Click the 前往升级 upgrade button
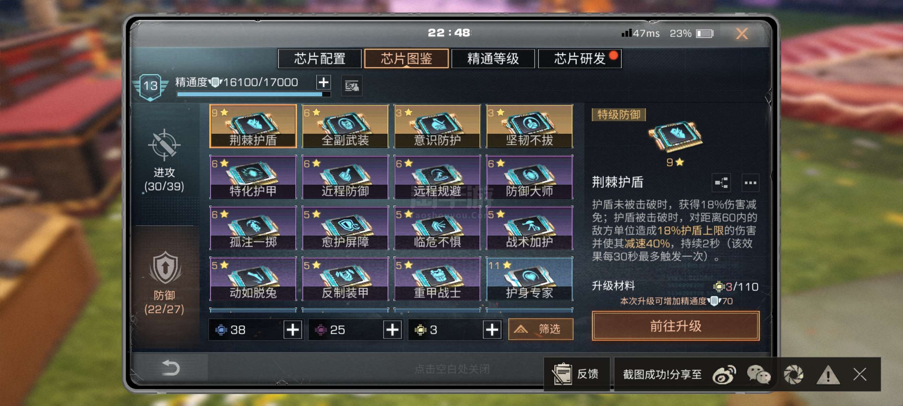 (x=676, y=326)
